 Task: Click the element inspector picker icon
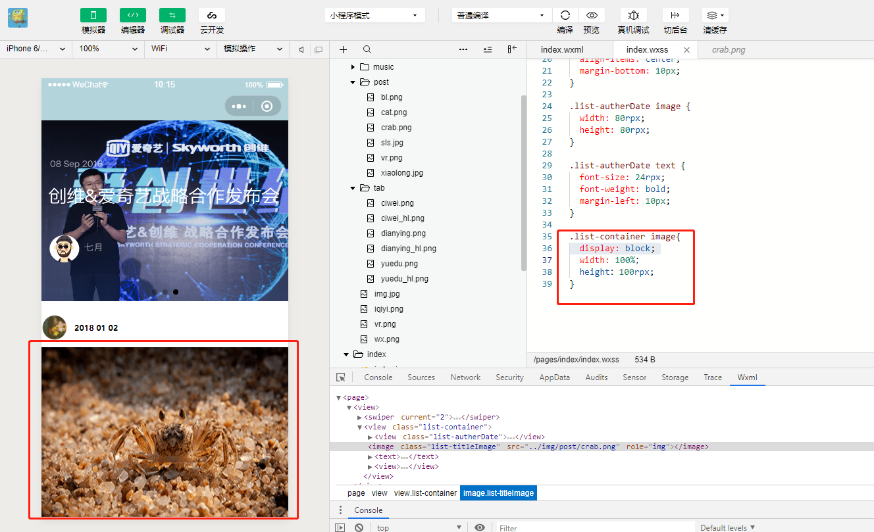point(341,377)
